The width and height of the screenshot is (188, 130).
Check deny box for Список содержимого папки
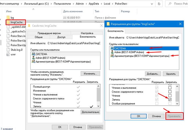pos(170,92)
